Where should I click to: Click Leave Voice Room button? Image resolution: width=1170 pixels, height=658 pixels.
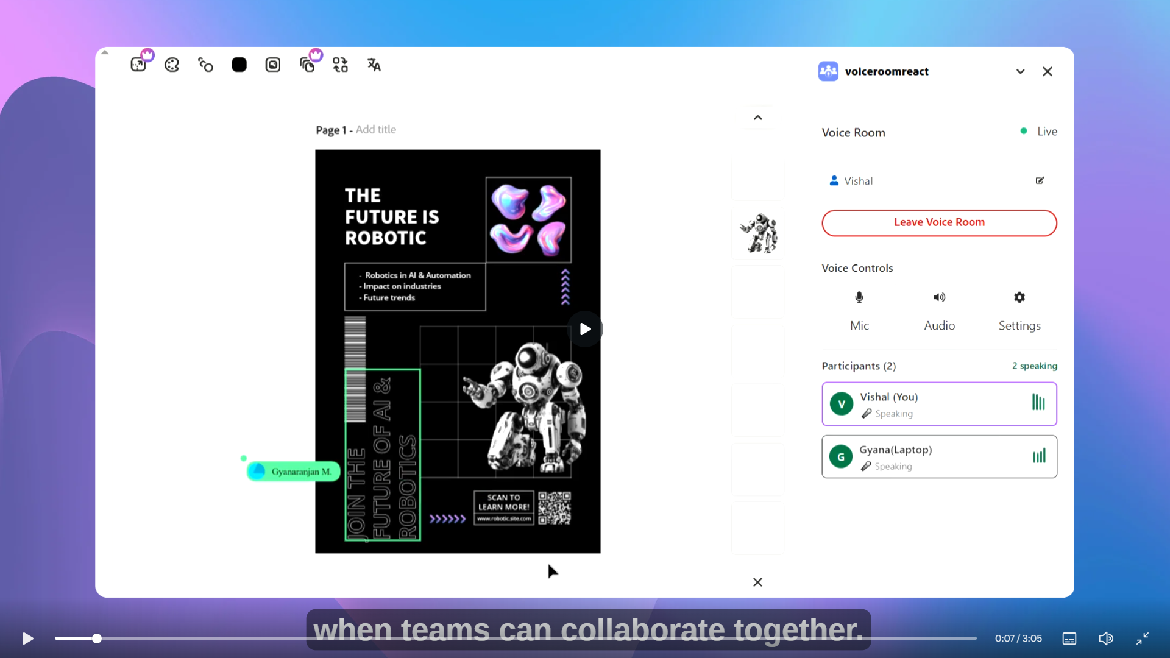939,222
